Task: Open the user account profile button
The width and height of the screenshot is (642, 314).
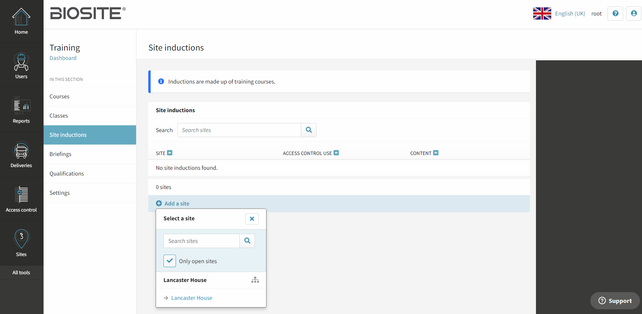Action: pos(634,13)
